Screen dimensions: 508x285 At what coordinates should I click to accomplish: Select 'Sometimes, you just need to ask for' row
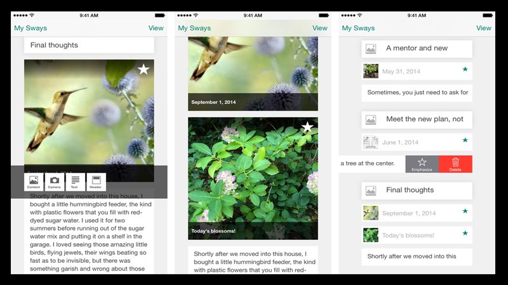pyautogui.click(x=417, y=92)
